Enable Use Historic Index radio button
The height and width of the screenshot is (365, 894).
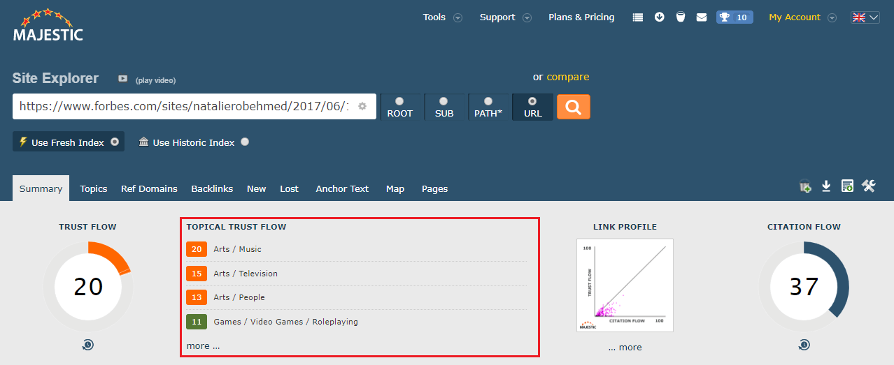pyautogui.click(x=245, y=142)
